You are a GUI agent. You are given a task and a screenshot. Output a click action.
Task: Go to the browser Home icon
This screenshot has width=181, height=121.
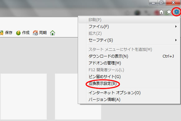point(161,12)
